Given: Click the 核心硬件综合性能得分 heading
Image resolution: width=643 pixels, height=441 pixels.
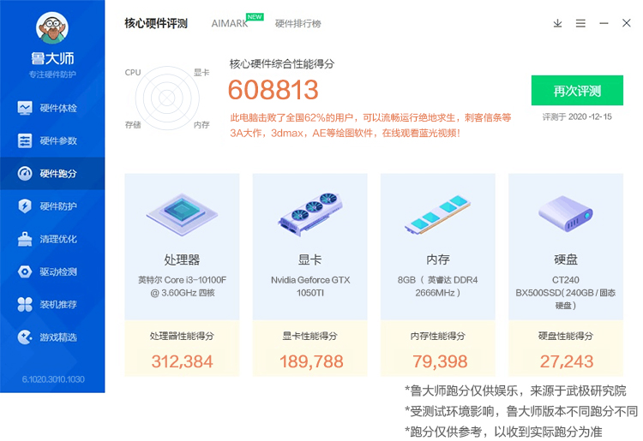Looking at the screenshot, I should (x=282, y=64).
